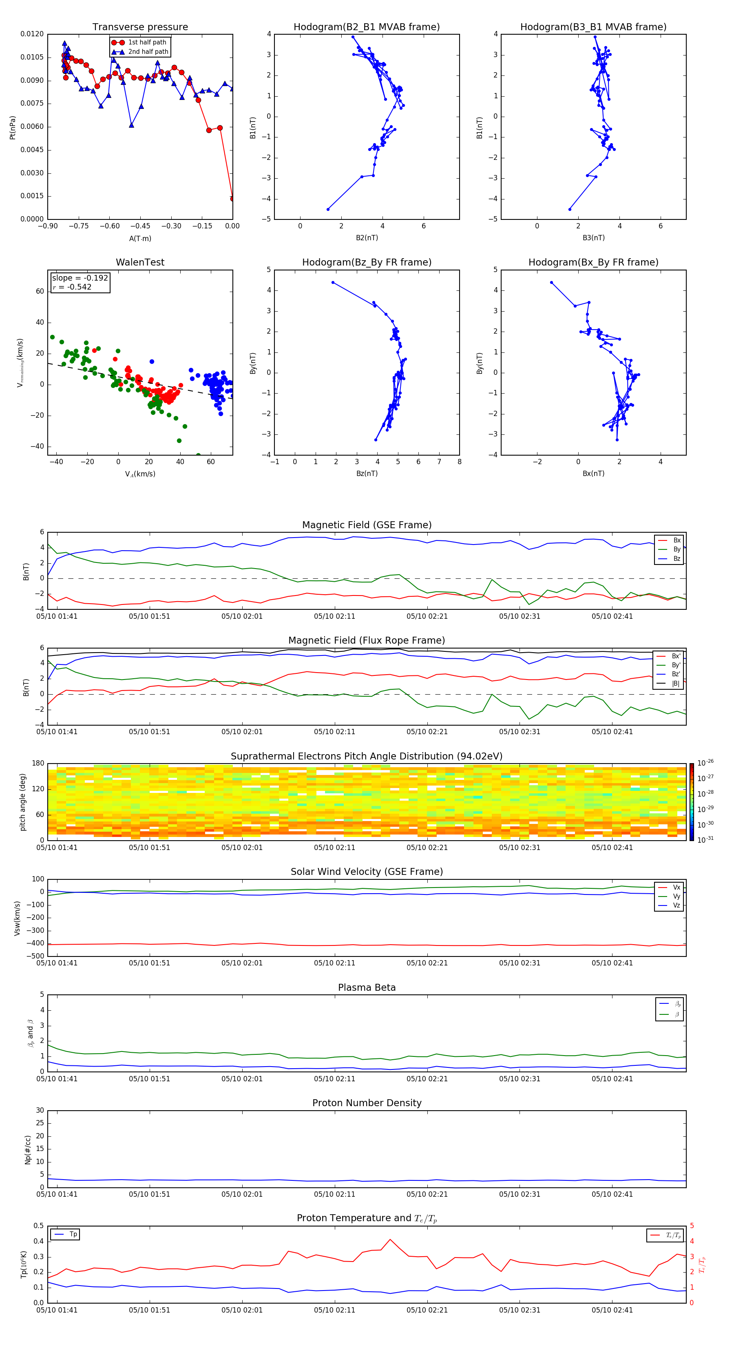Screen dimensions: 734x1346
Task: Select the Bx' entry in the Flux Rope legend
Action: pyautogui.click(x=668, y=656)
